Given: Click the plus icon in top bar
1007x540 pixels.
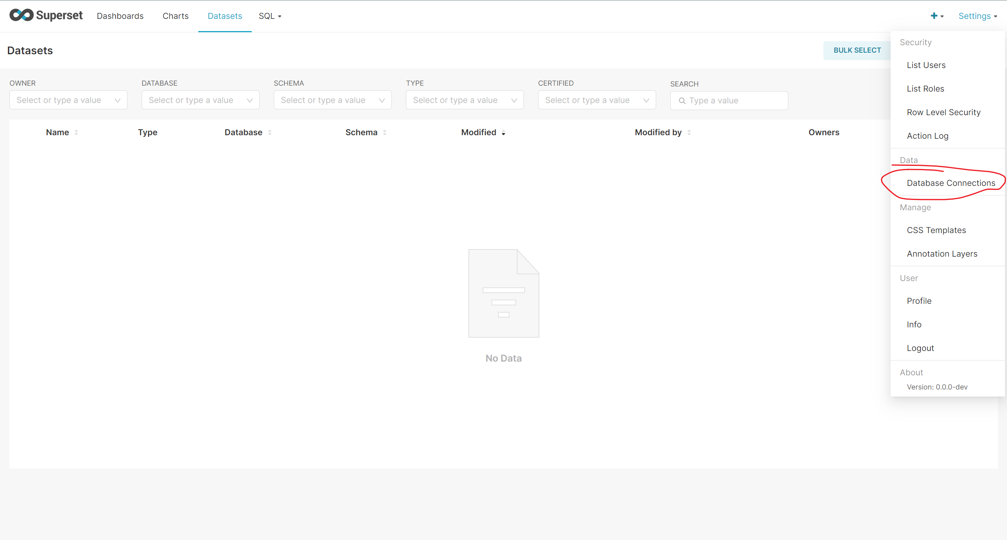Looking at the screenshot, I should click(934, 16).
